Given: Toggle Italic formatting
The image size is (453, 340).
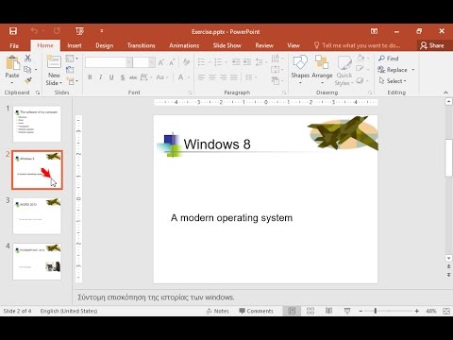Looking at the screenshot, I should 101,77.
